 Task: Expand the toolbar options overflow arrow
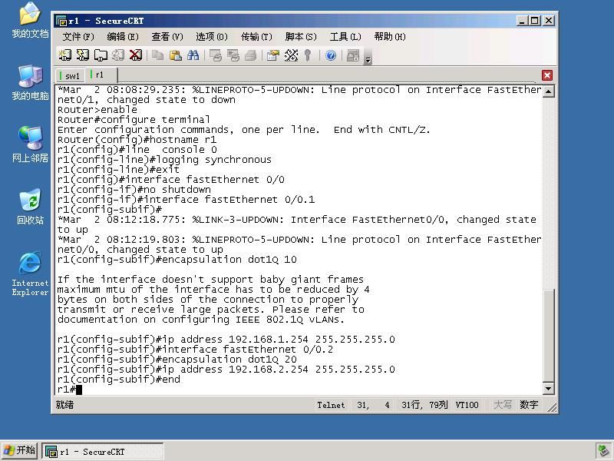pos(368,60)
